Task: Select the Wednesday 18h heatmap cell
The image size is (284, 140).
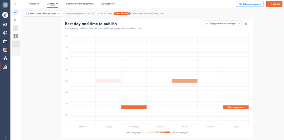Action: tap(134, 107)
